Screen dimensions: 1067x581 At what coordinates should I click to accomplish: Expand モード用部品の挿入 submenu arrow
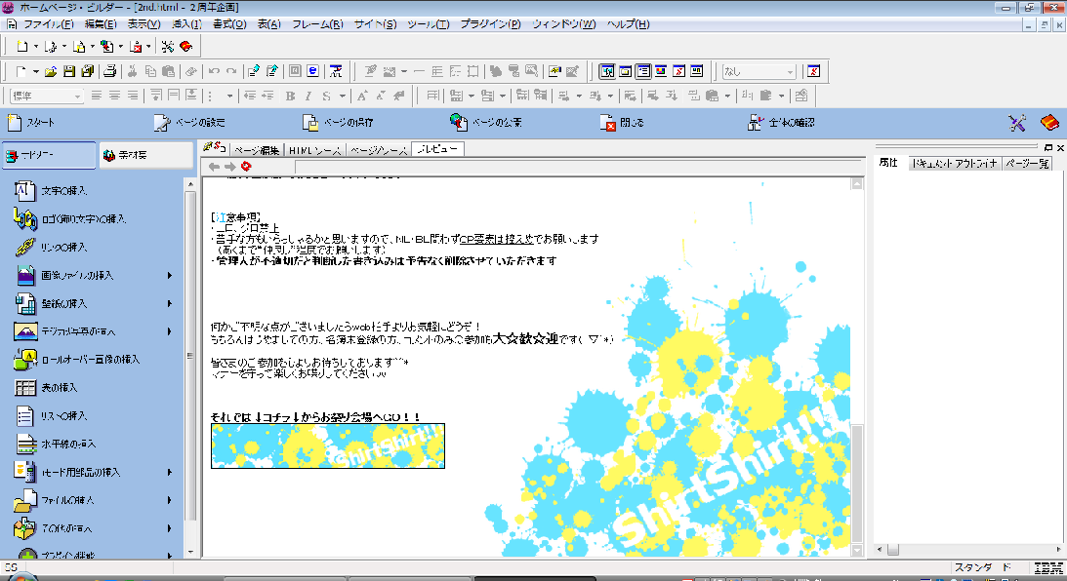170,472
